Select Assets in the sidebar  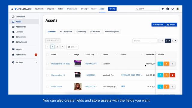[24, 22]
